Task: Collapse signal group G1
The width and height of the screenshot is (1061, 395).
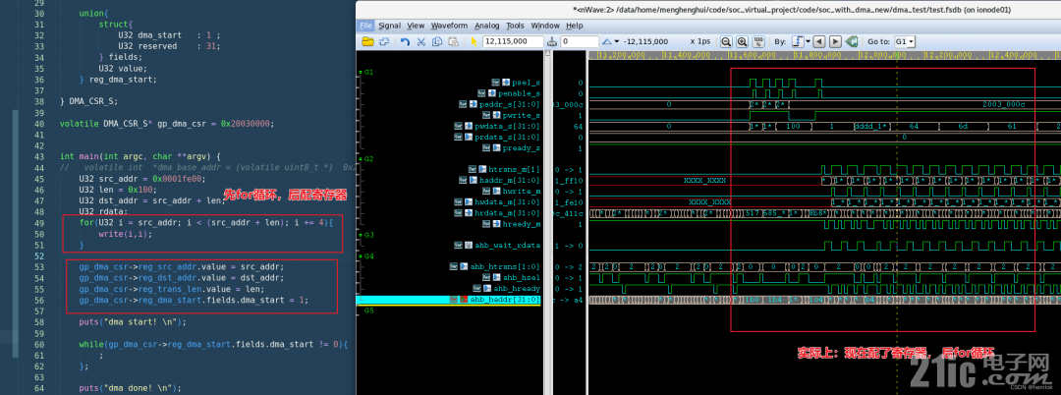Action: click(x=360, y=72)
